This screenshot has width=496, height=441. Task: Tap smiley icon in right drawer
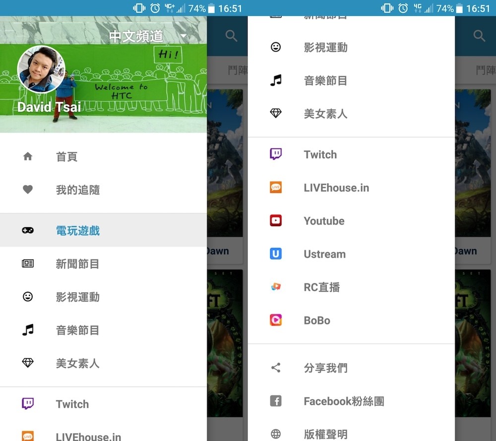(276, 47)
